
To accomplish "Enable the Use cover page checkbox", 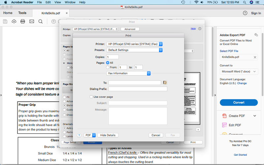I will tap(91, 97).
